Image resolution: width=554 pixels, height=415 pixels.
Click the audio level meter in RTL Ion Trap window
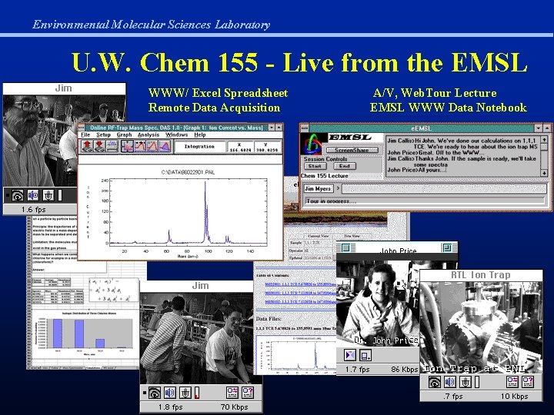pyautogui.click(x=477, y=382)
